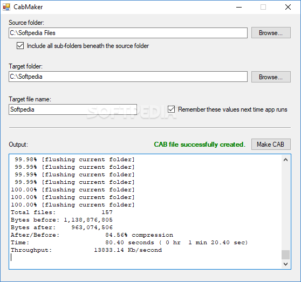
Task: Click output scrollbar up arrow
Action: tap(285, 160)
